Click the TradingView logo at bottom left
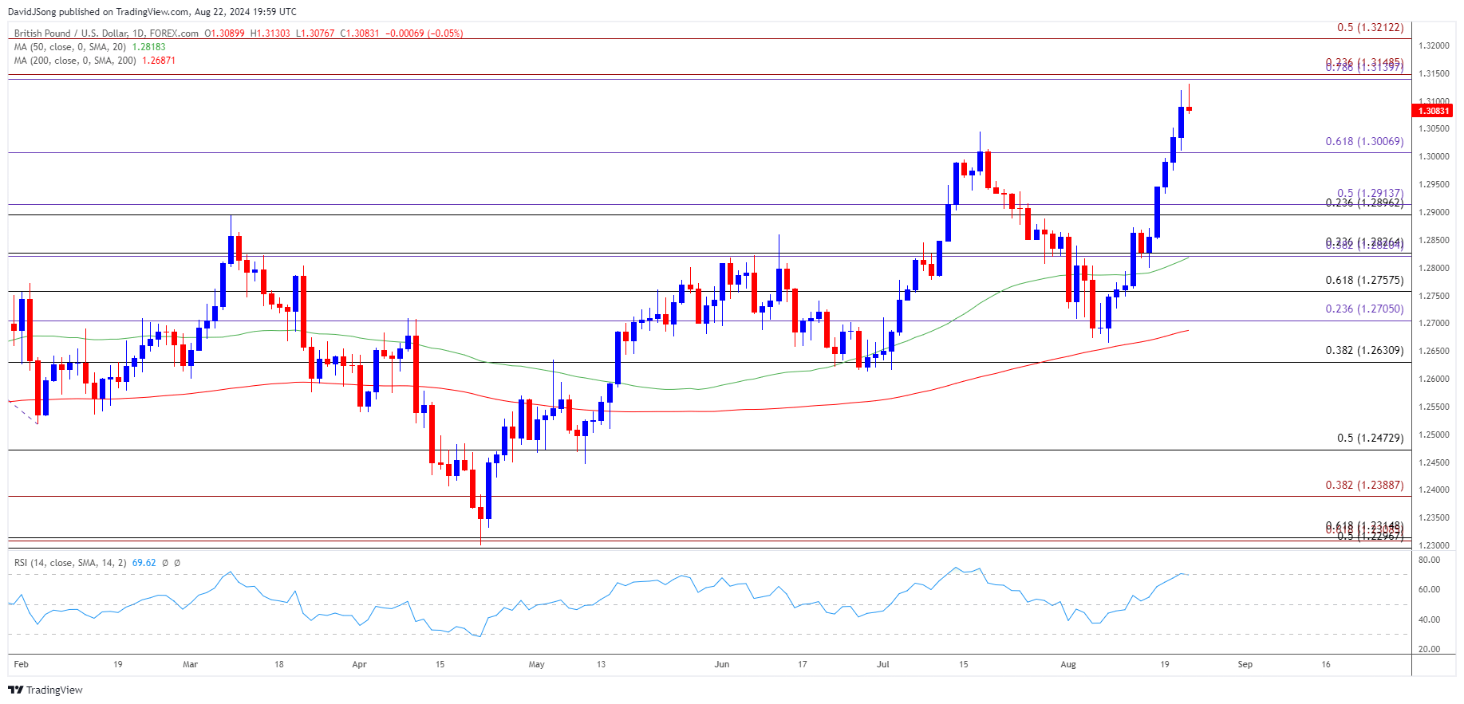Screen dimensions: 1464x704 tap(45, 690)
